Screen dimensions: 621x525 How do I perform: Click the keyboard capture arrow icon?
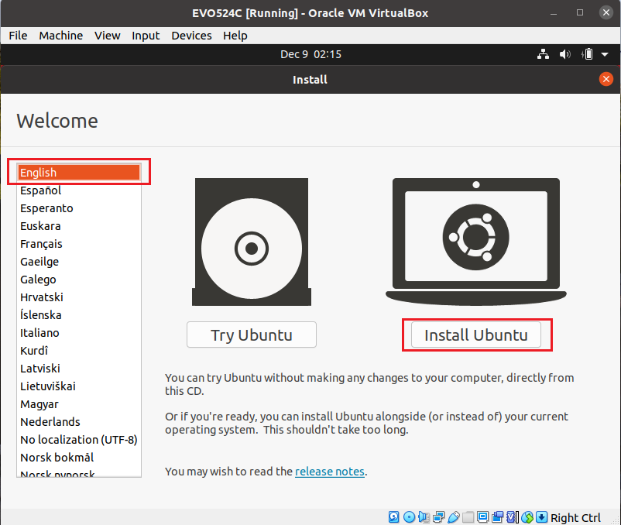[x=541, y=516]
